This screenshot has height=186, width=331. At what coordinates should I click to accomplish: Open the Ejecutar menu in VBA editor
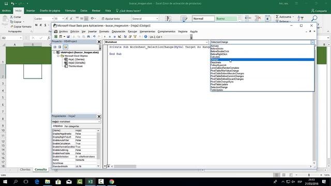coord(132,32)
